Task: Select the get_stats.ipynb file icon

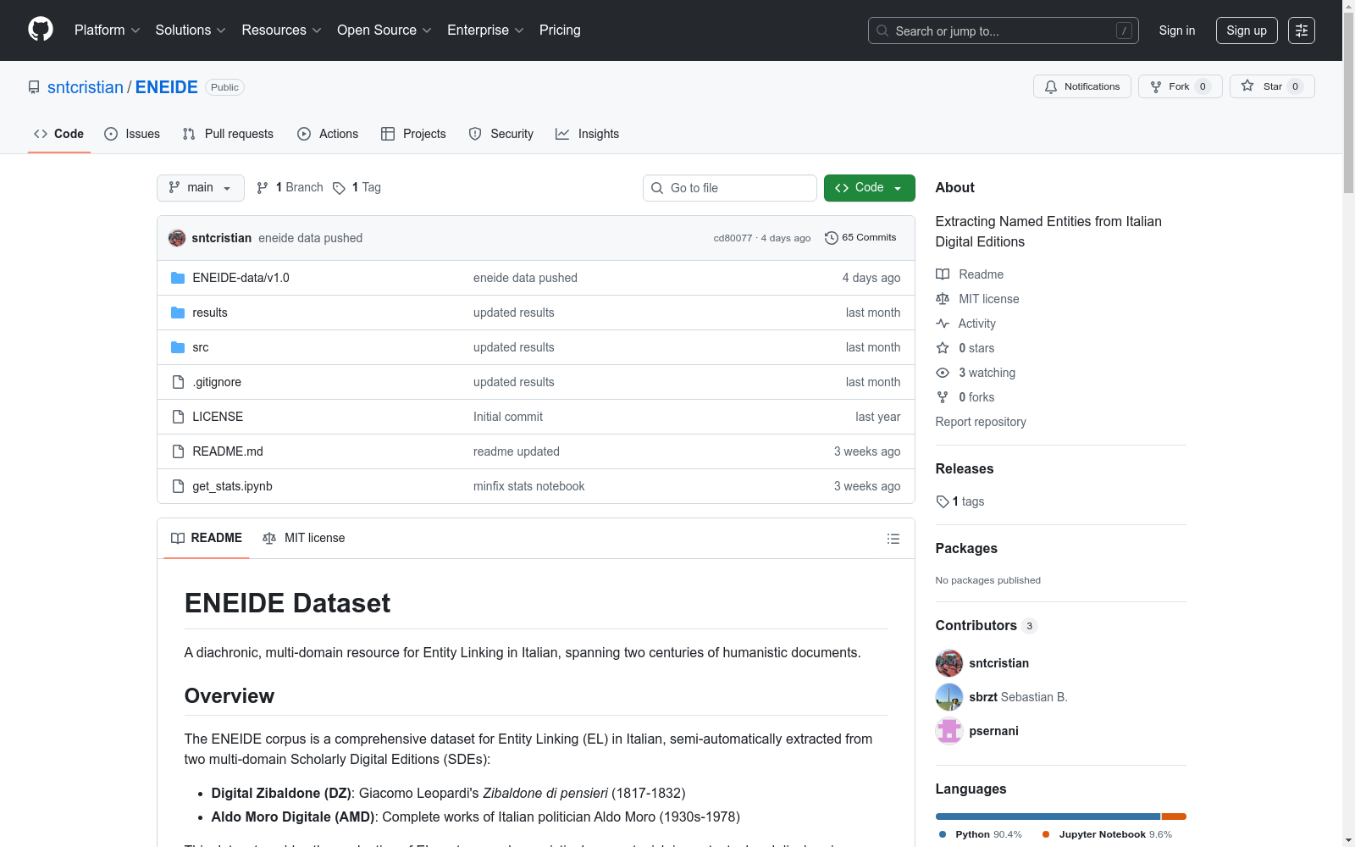Action: click(x=178, y=486)
